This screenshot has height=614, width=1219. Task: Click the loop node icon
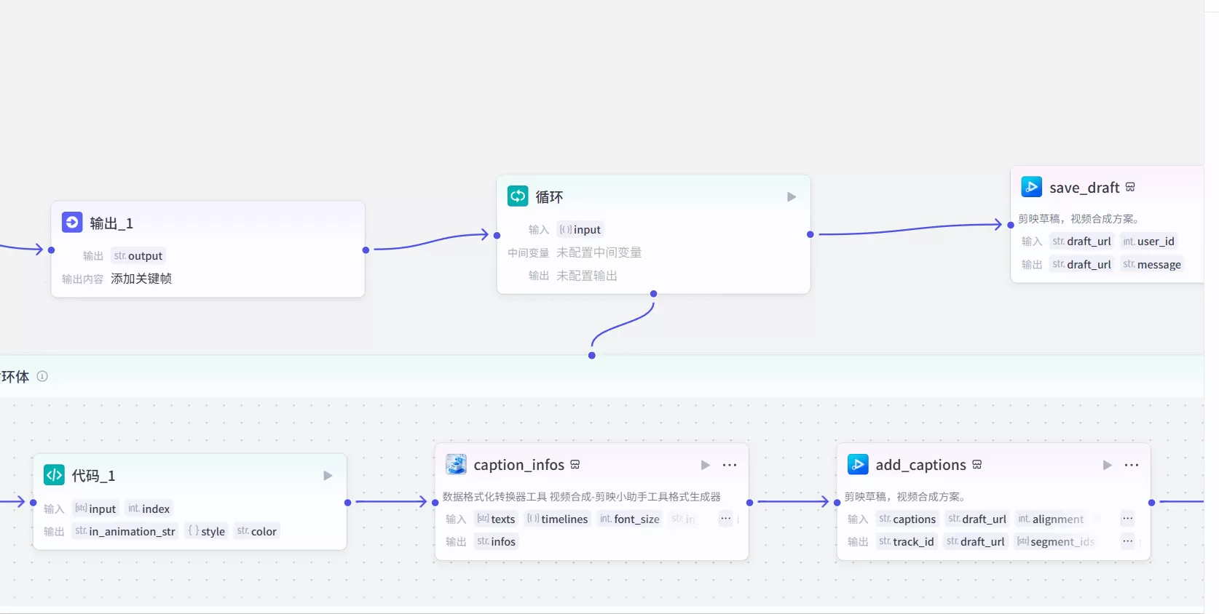(x=518, y=196)
